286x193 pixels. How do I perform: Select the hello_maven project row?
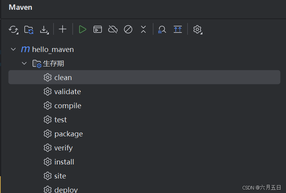pyautogui.click(x=144, y=49)
